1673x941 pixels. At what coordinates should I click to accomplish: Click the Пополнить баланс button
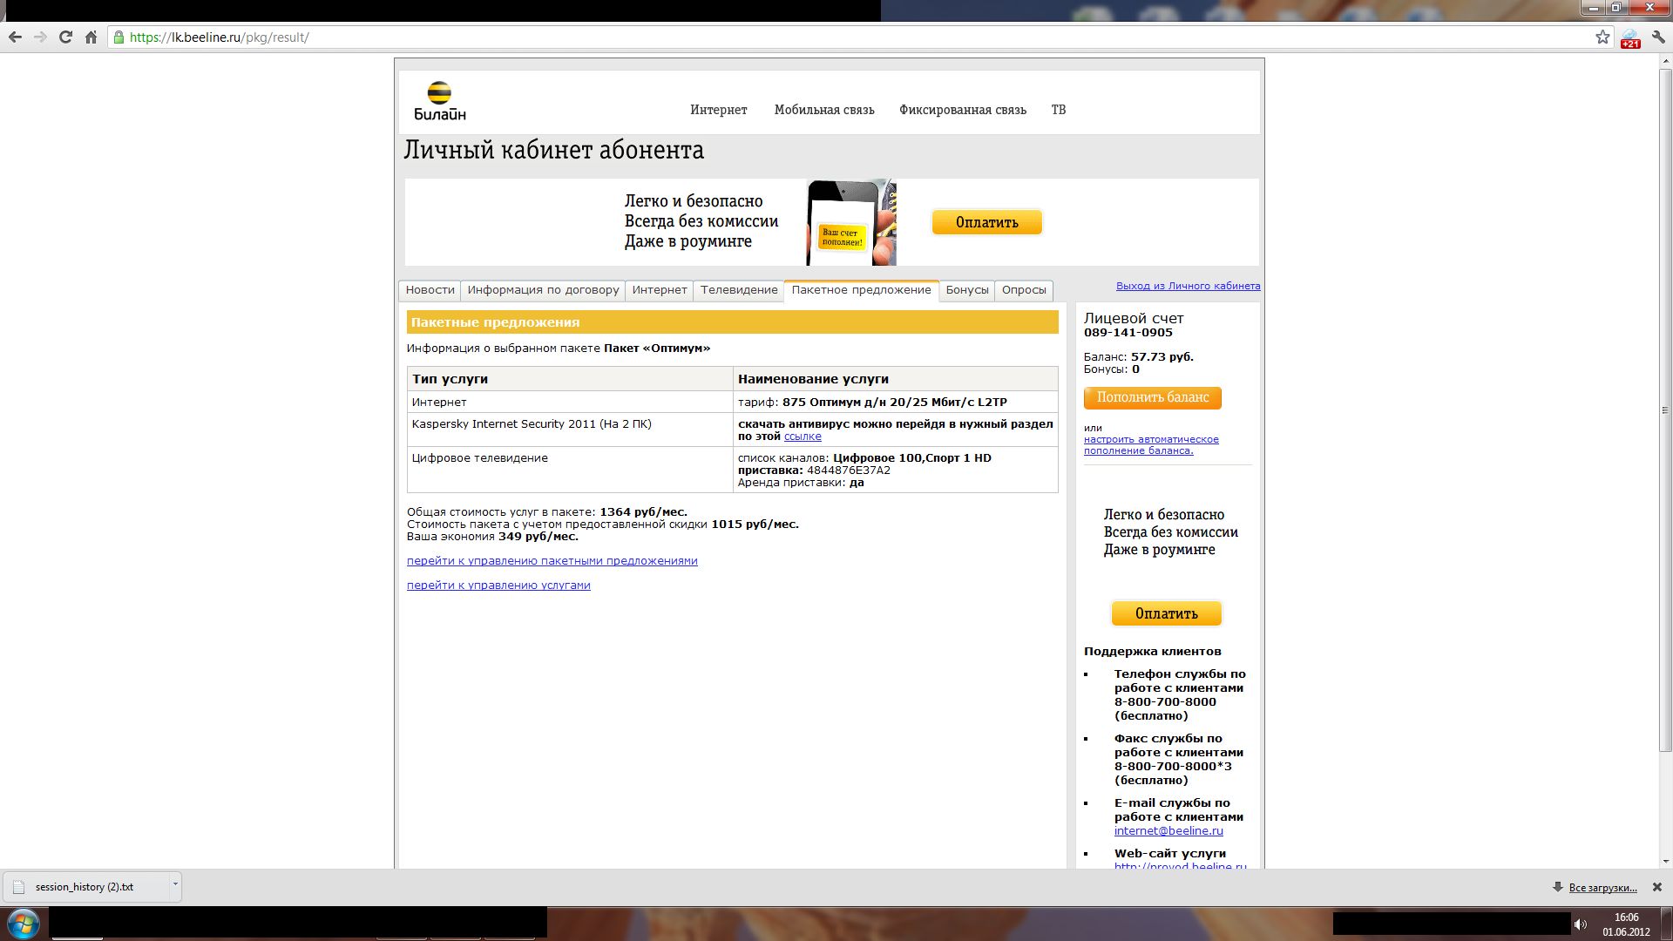pos(1153,397)
